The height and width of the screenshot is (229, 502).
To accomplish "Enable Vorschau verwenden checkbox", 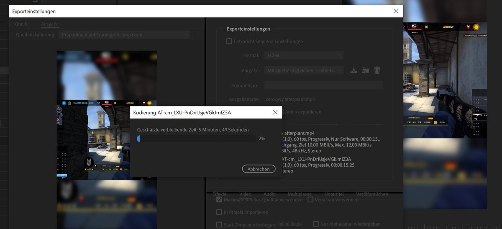I will (310, 200).
